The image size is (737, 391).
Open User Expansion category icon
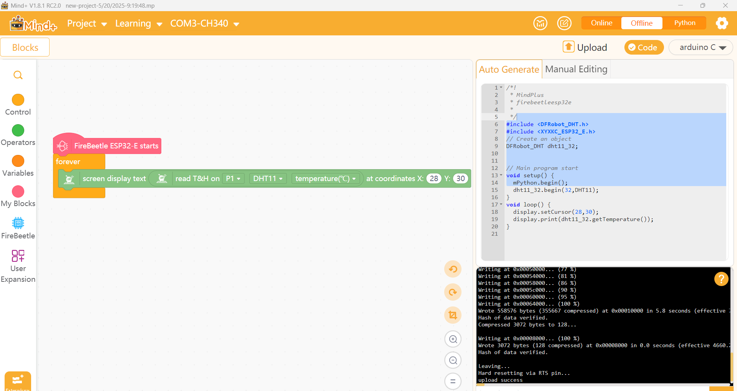(18, 256)
